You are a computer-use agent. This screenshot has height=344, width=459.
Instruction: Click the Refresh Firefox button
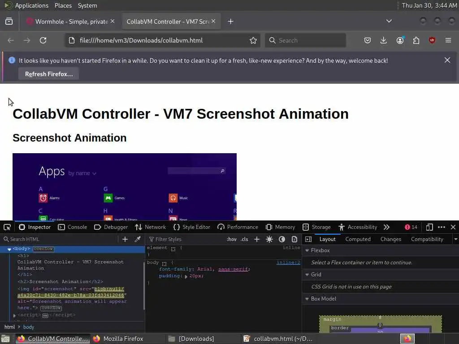tap(48, 74)
